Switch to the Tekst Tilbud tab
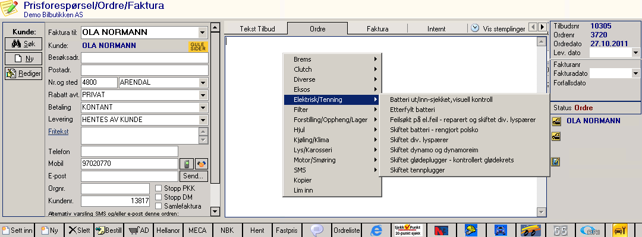The height and width of the screenshot is (237, 642). point(257,29)
